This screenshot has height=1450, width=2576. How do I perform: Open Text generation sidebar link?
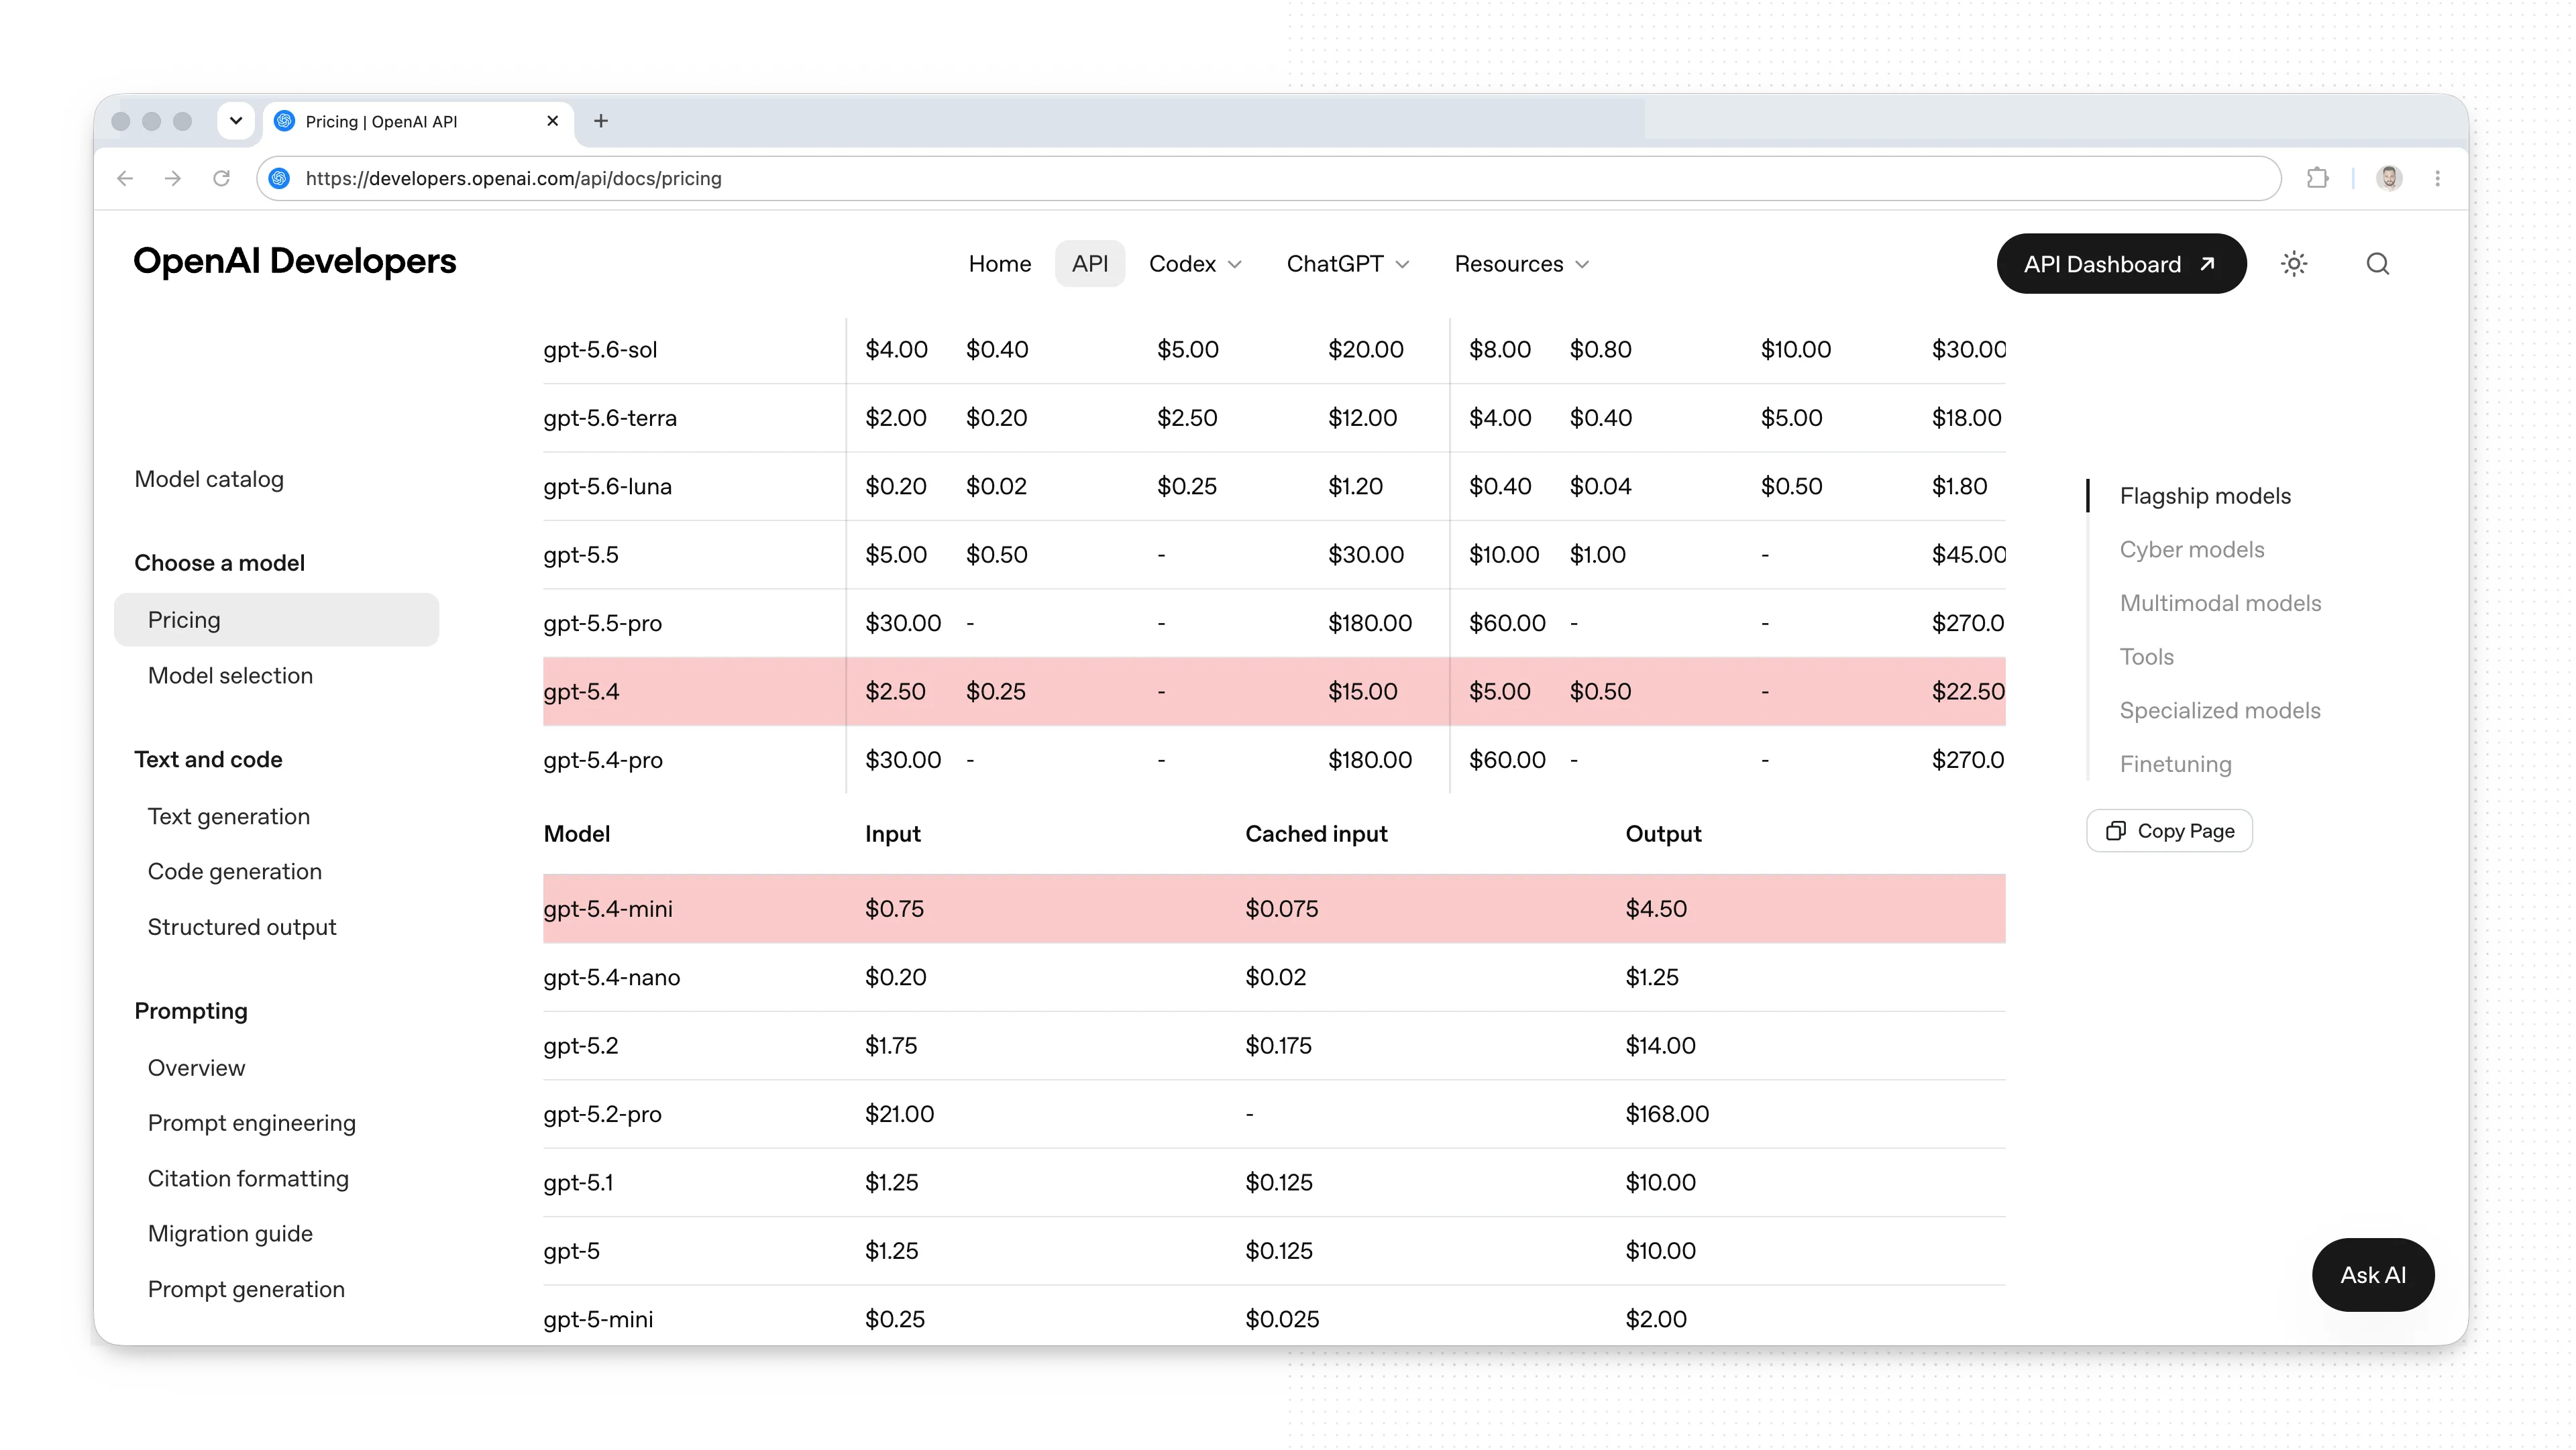point(229,817)
